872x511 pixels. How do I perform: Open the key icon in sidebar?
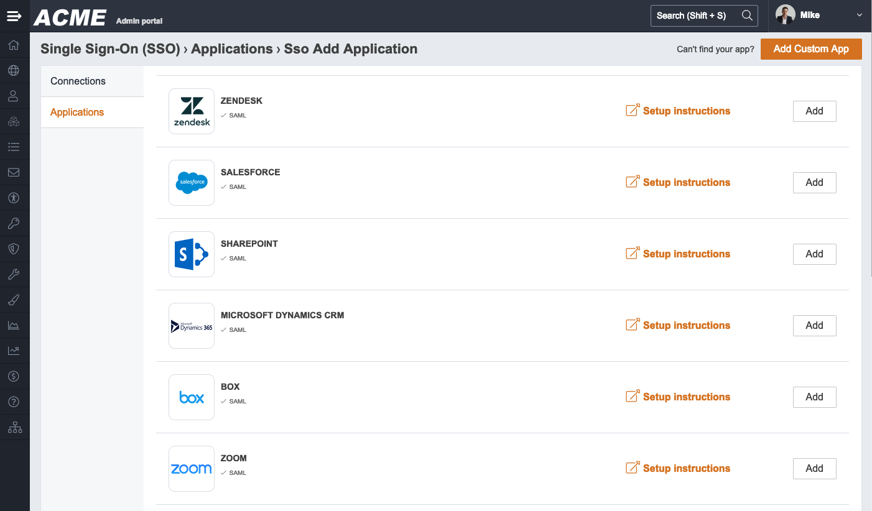[14, 223]
